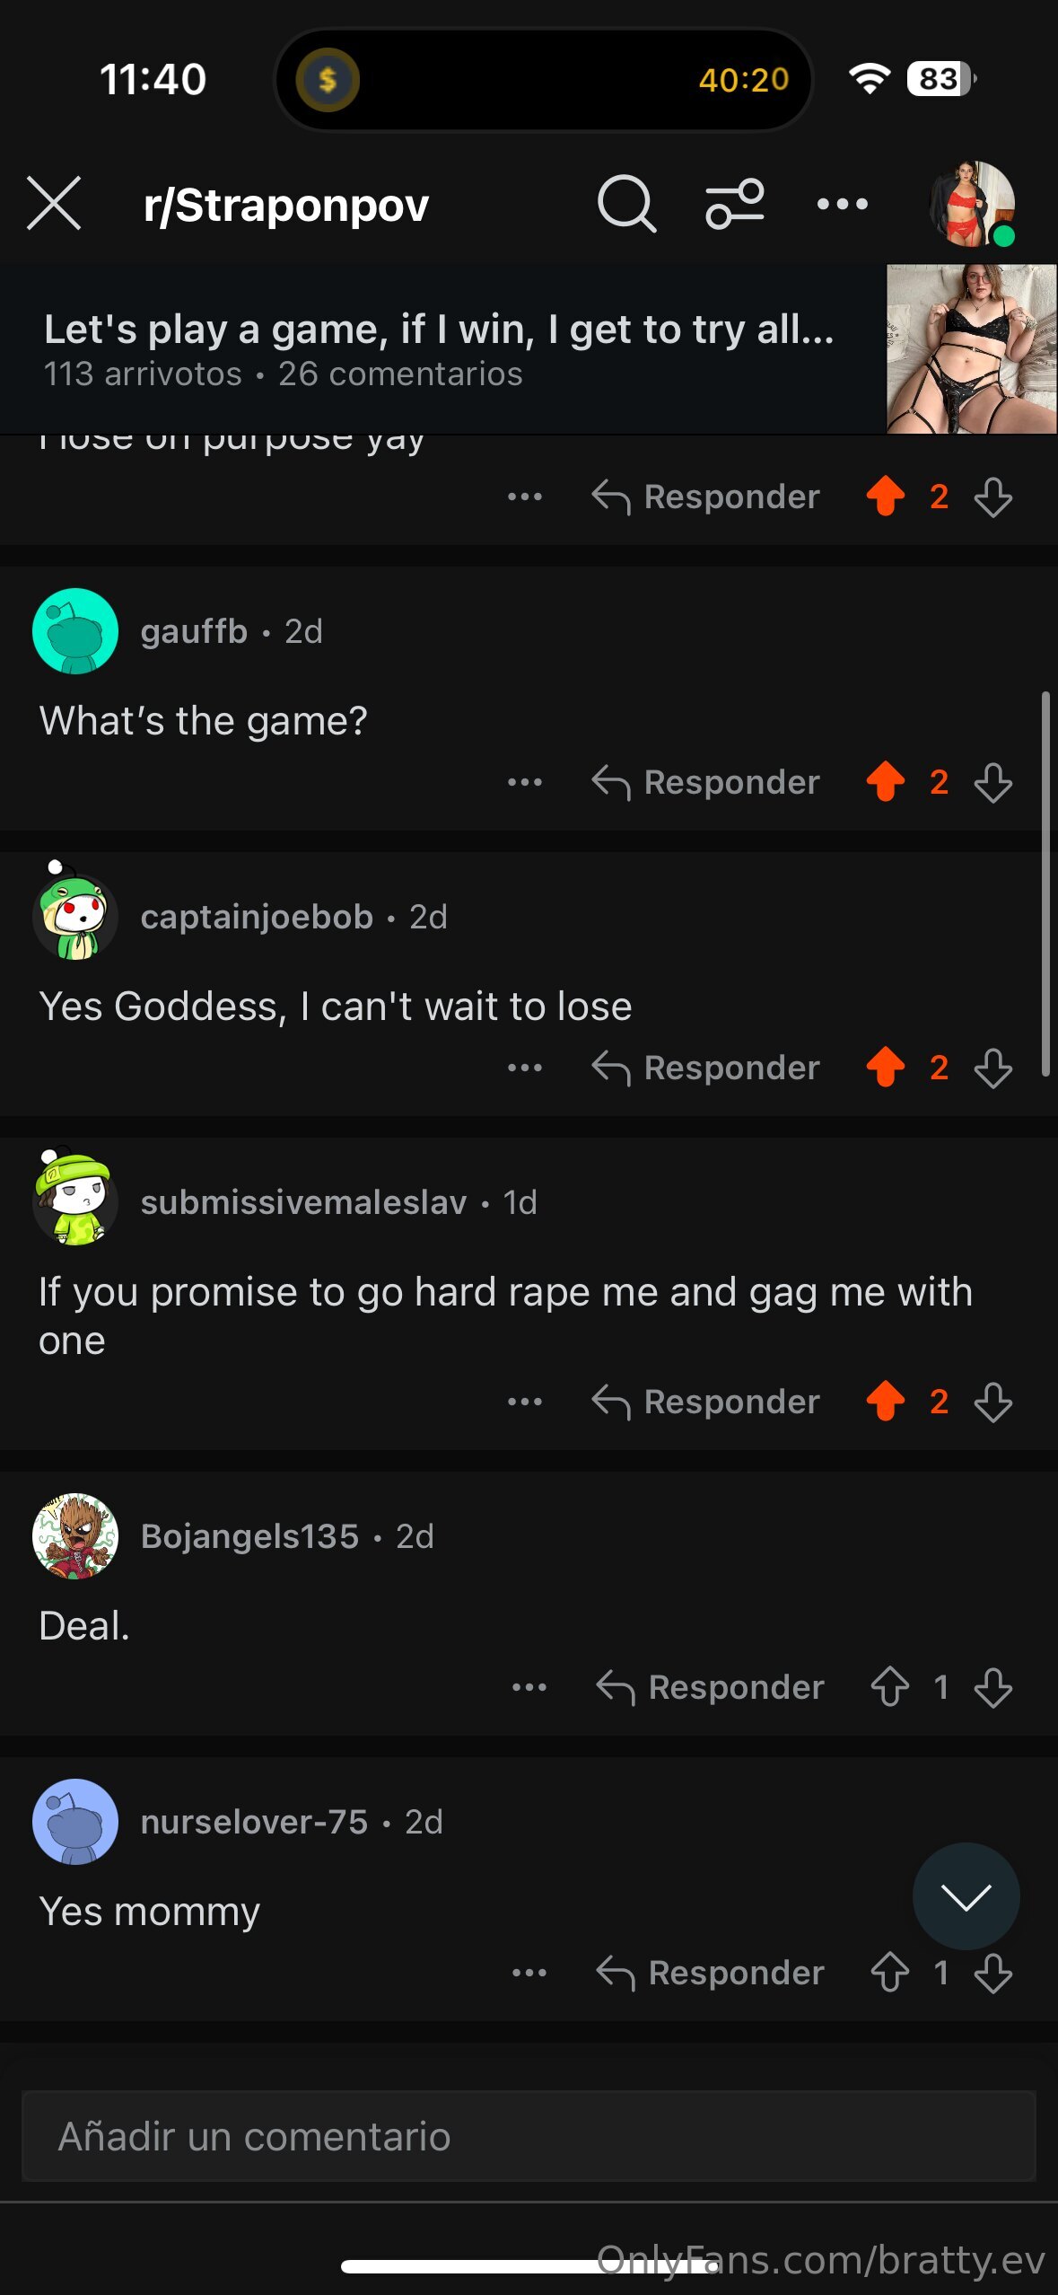This screenshot has height=2295, width=1058.
Task: Downvote nurselover-75's comment
Action: (993, 1973)
